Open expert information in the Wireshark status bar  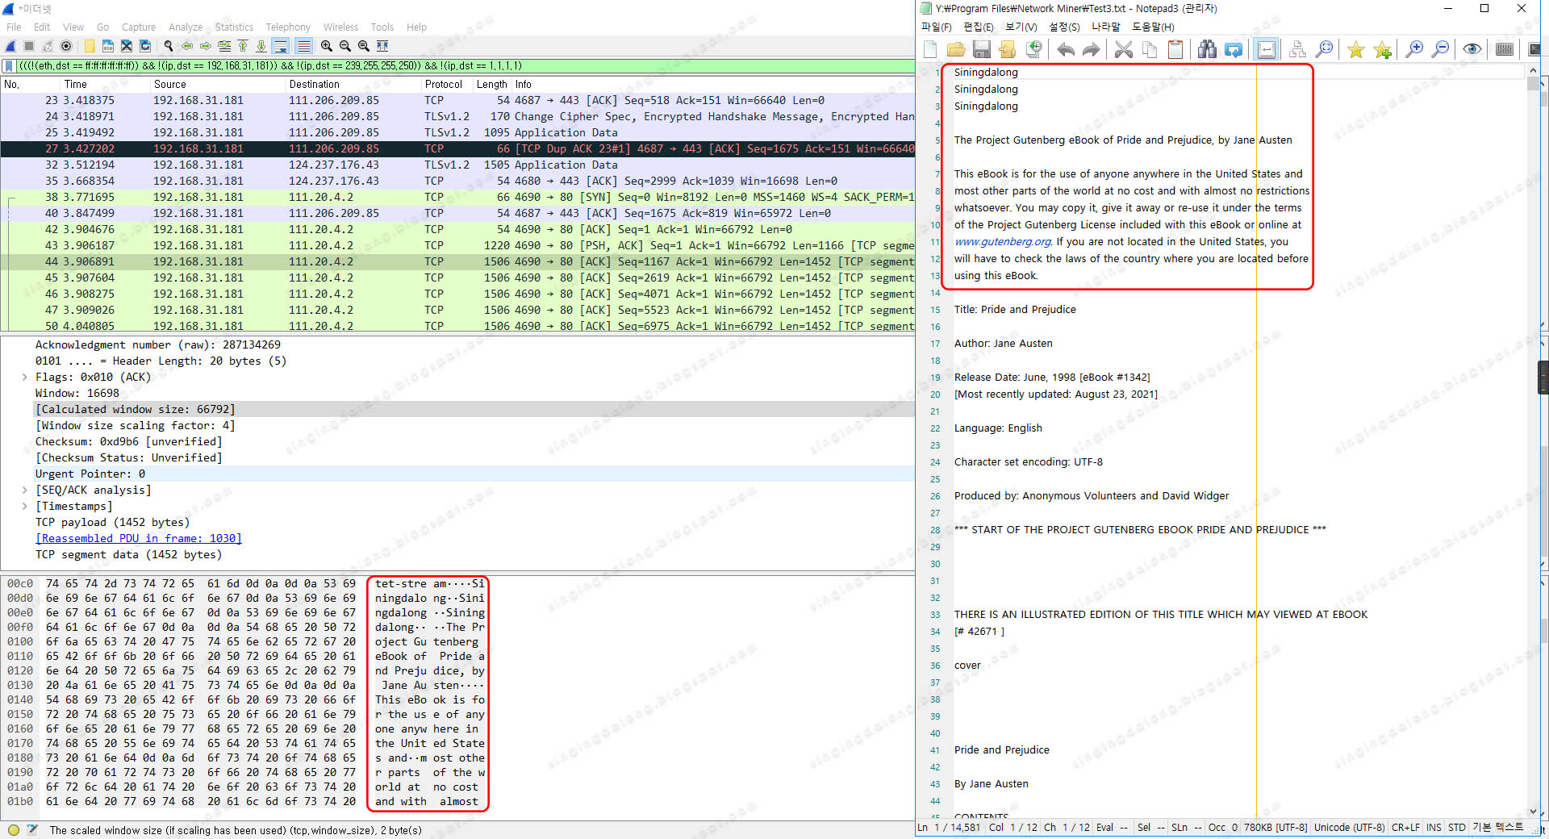point(14,829)
